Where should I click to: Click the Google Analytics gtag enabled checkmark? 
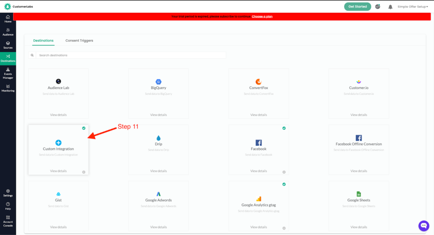tap(284, 184)
